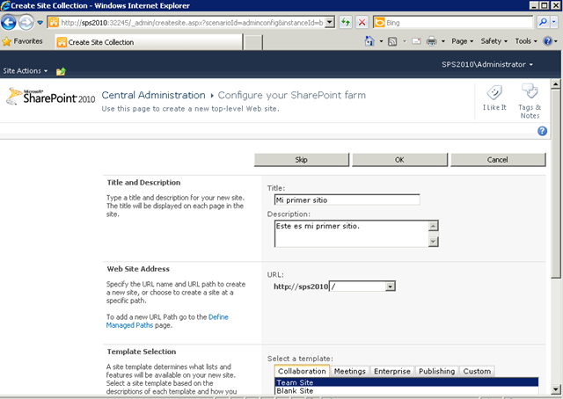Screen dimensions: 563x399
Task: Click the I Like It icon
Action: click(x=494, y=93)
